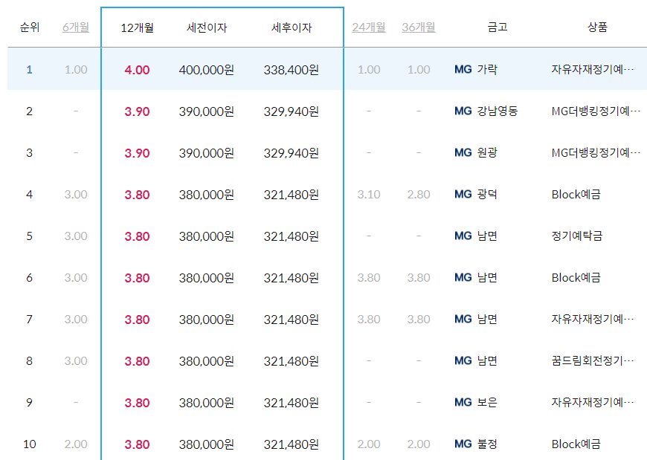
Task: Open 자유자재정기예 product in MG 보은 row
Action: point(593,402)
